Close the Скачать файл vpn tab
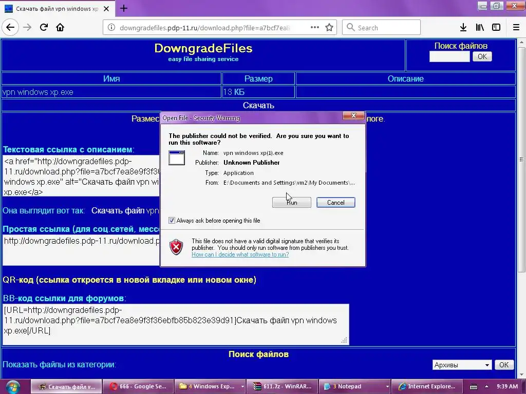Viewport: 526px width, 394px height. pos(106,9)
